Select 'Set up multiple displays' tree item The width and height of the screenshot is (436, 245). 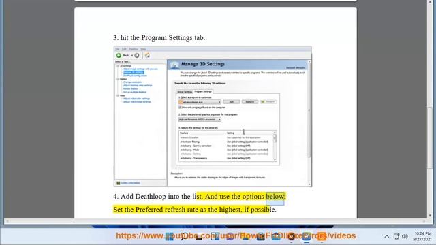point(135,92)
